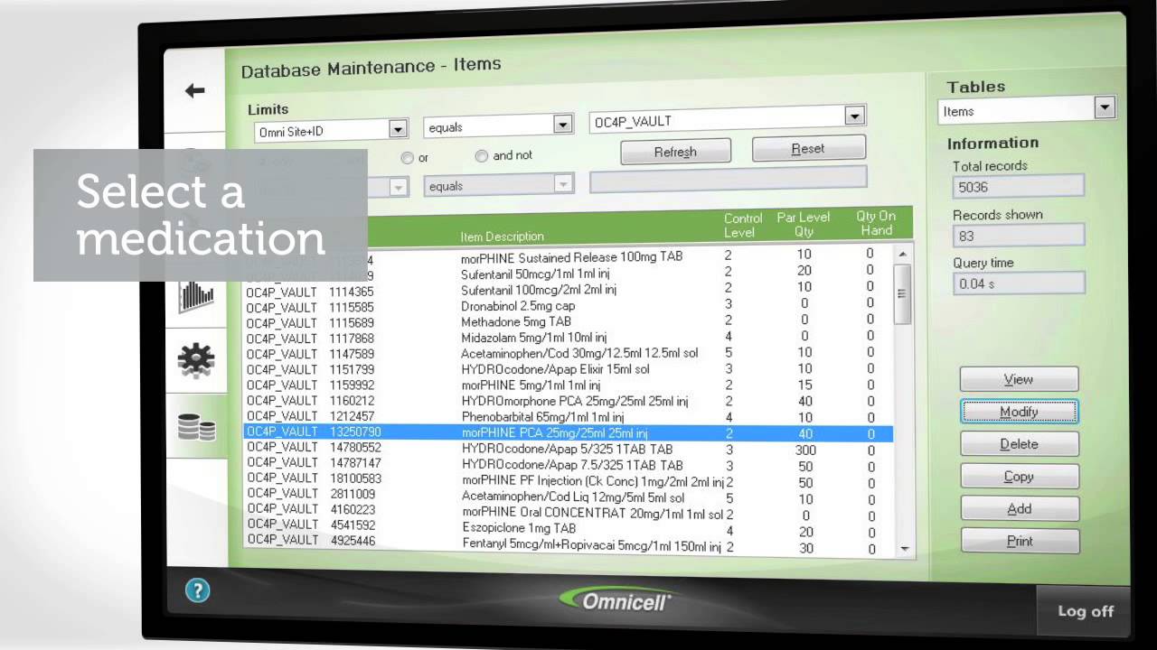Click the Refresh button
The image size is (1157, 650).
click(675, 152)
